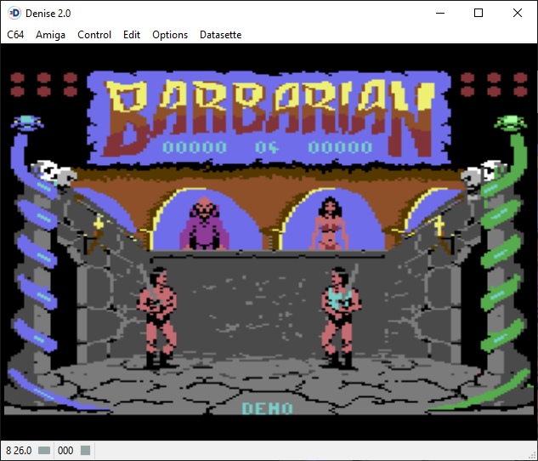This screenshot has height=461, width=538.
Task: Click the drive 8 activity LED indicator
Action: click(44, 450)
